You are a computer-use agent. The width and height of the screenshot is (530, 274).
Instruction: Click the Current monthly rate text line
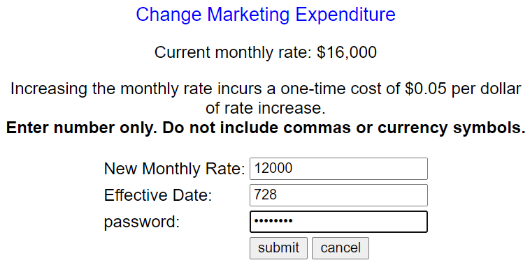click(266, 52)
